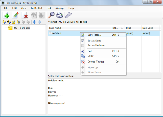Click the Add to-do list folder icon
The height and width of the screenshot is (117, 163).
tap(4, 22)
